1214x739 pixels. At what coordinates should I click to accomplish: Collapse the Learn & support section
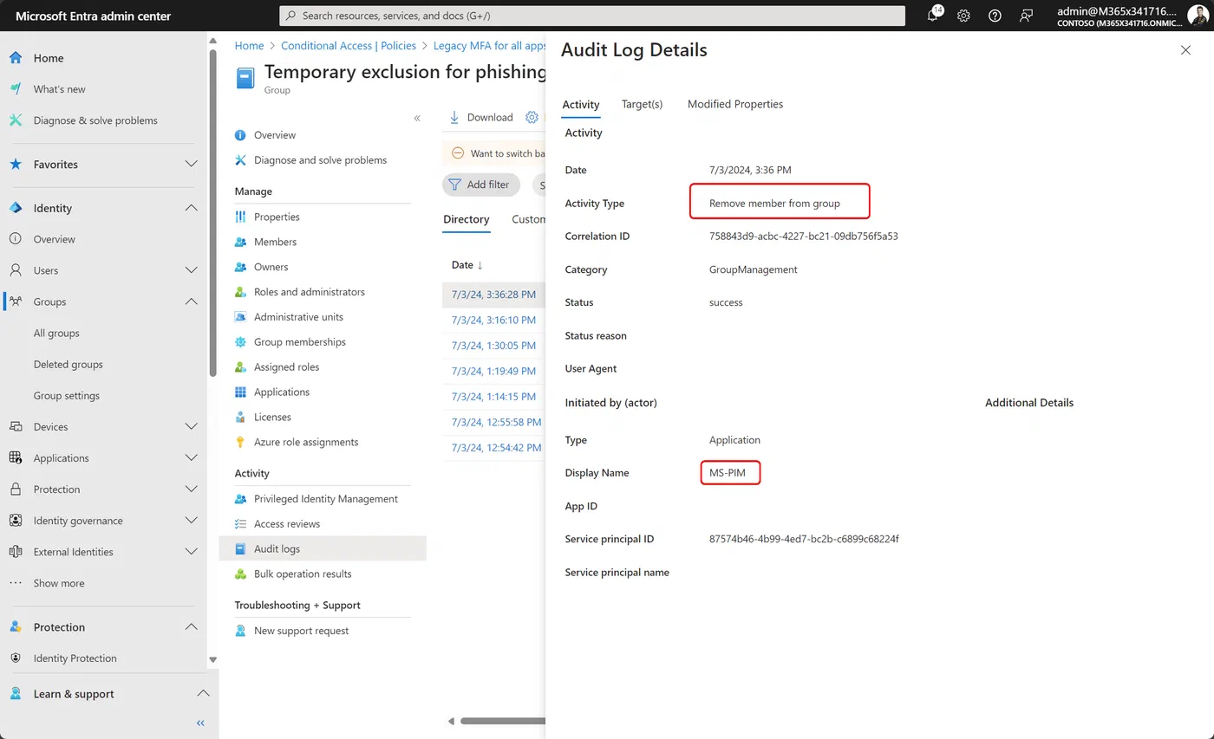pos(203,693)
